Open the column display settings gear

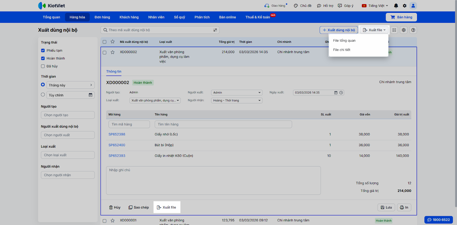click(x=404, y=30)
